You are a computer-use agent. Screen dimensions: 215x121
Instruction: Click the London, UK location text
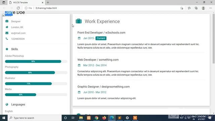[17, 27]
